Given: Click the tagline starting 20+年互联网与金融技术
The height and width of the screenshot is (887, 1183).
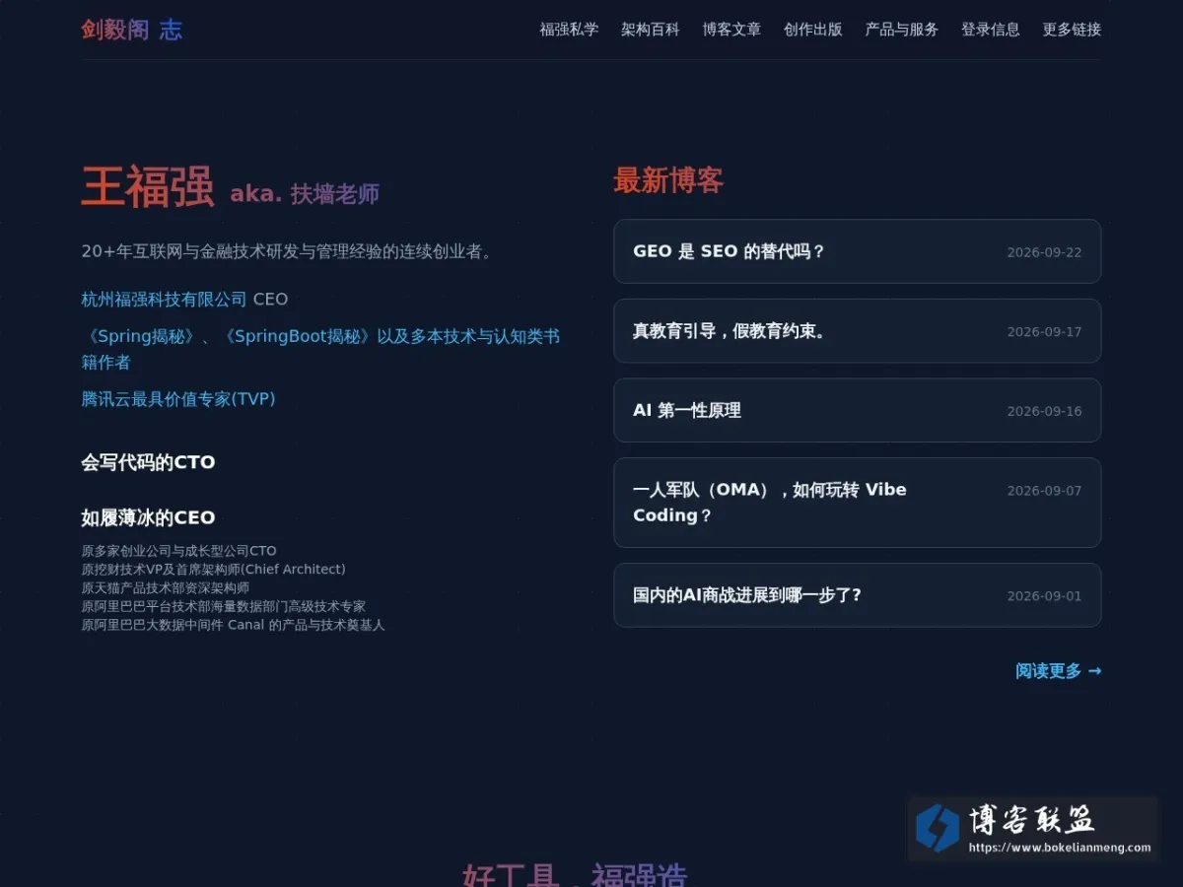Looking at the screenshot, I should pyautogui.click(x=288, y=251).
